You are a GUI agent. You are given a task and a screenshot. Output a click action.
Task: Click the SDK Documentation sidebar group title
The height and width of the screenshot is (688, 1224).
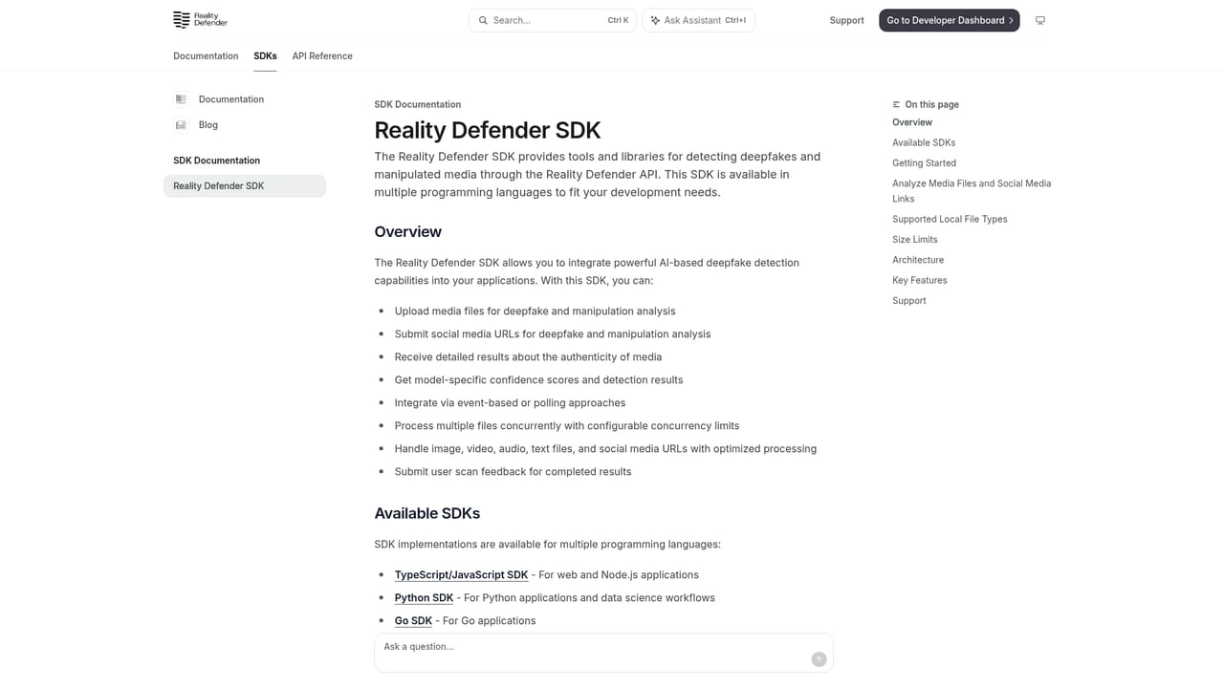216,161
